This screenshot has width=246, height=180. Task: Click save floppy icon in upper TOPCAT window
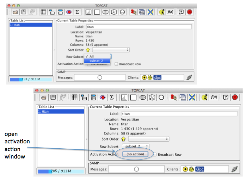point(24,12)
